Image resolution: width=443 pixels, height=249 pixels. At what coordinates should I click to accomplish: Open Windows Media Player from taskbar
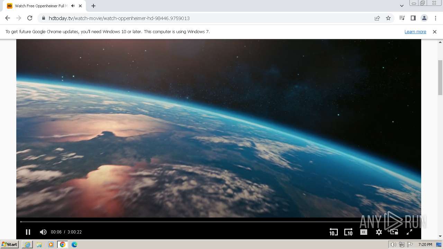pyautogui.click(x=51, y=245)
